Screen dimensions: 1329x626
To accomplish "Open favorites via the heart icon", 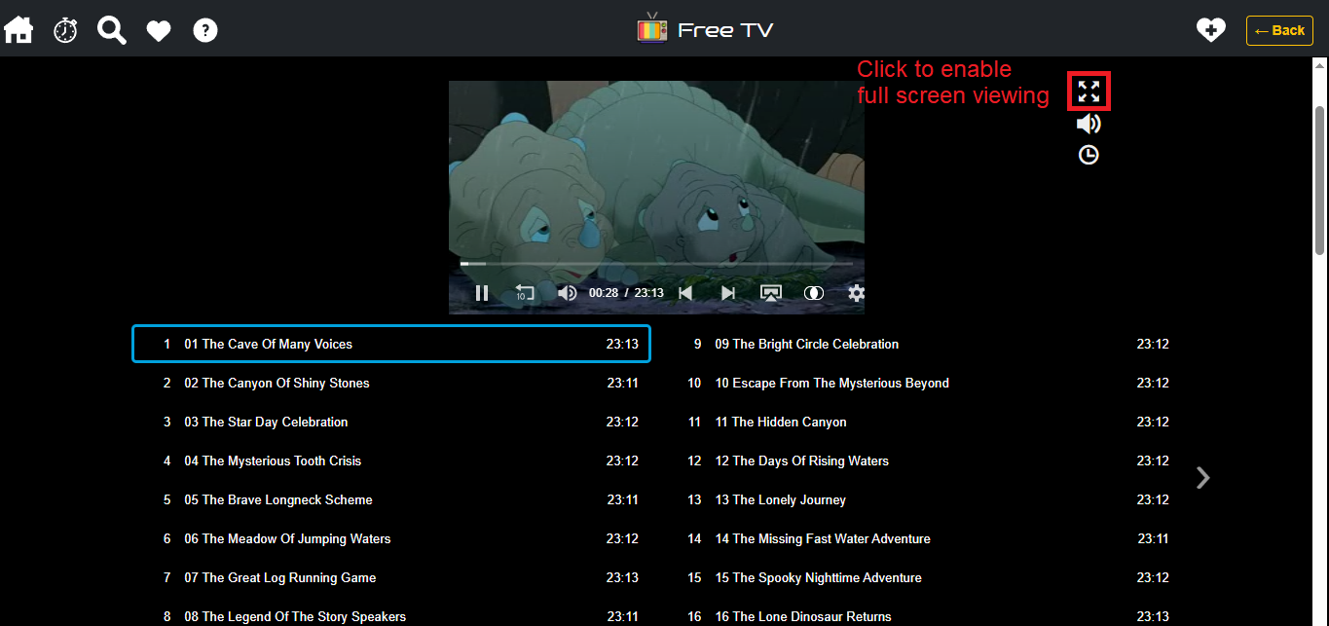I will (x=159, y=31).
